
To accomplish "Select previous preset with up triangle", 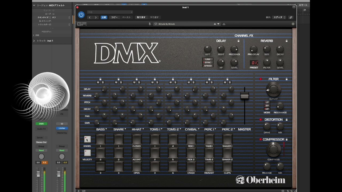I will 215,24.
